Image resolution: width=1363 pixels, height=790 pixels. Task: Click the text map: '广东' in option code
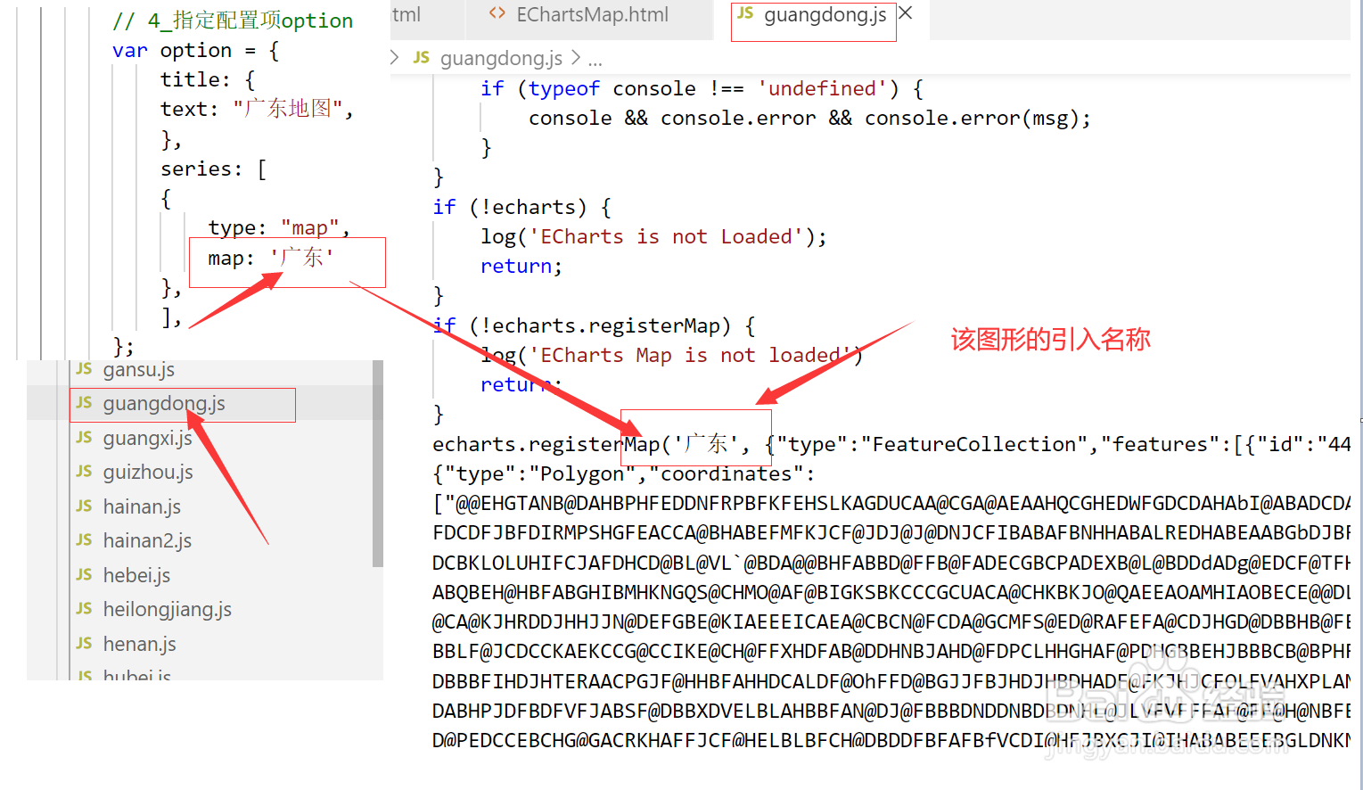coord(270,259)
